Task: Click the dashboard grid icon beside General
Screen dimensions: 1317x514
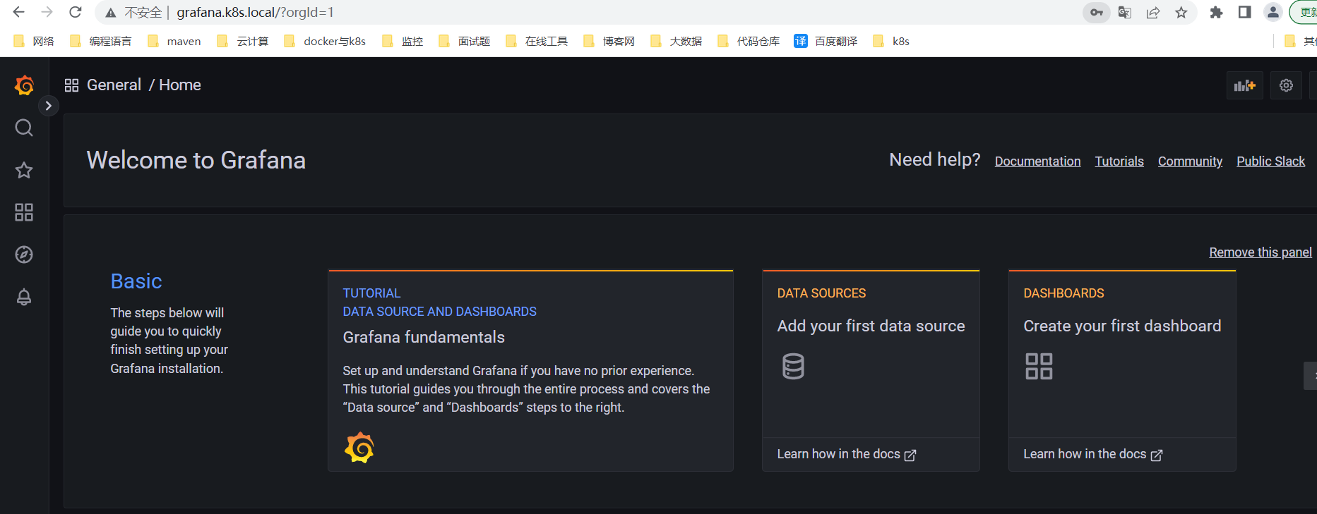Action: tap(71, 85)
